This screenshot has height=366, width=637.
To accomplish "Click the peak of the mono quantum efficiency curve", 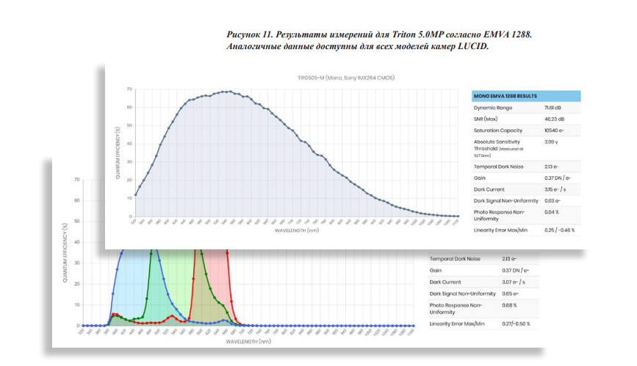I will point(231,92).
